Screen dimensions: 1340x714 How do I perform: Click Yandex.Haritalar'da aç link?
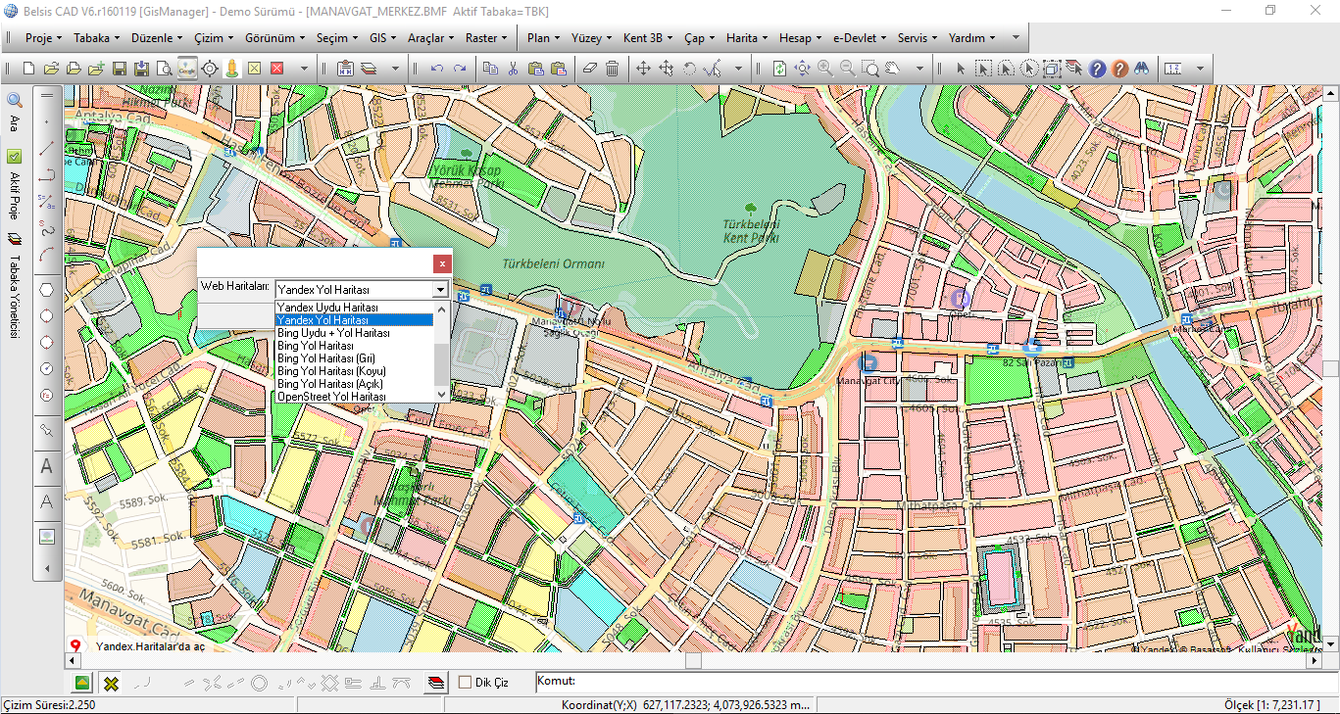pyautogui.click(x=150, y=646)
